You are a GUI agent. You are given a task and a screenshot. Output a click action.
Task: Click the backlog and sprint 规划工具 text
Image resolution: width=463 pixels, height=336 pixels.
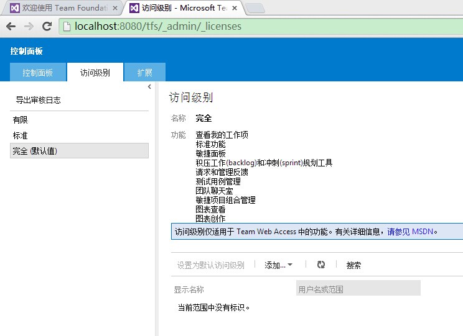[264, 163]
